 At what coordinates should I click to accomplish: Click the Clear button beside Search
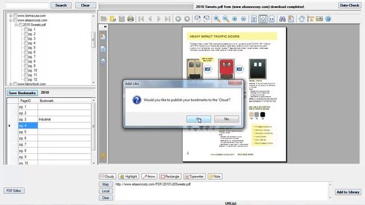click(x=86, y=5)
